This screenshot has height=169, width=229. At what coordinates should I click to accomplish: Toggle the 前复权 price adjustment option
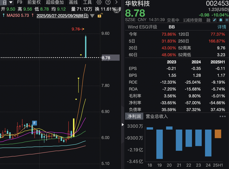coord(34,2)
